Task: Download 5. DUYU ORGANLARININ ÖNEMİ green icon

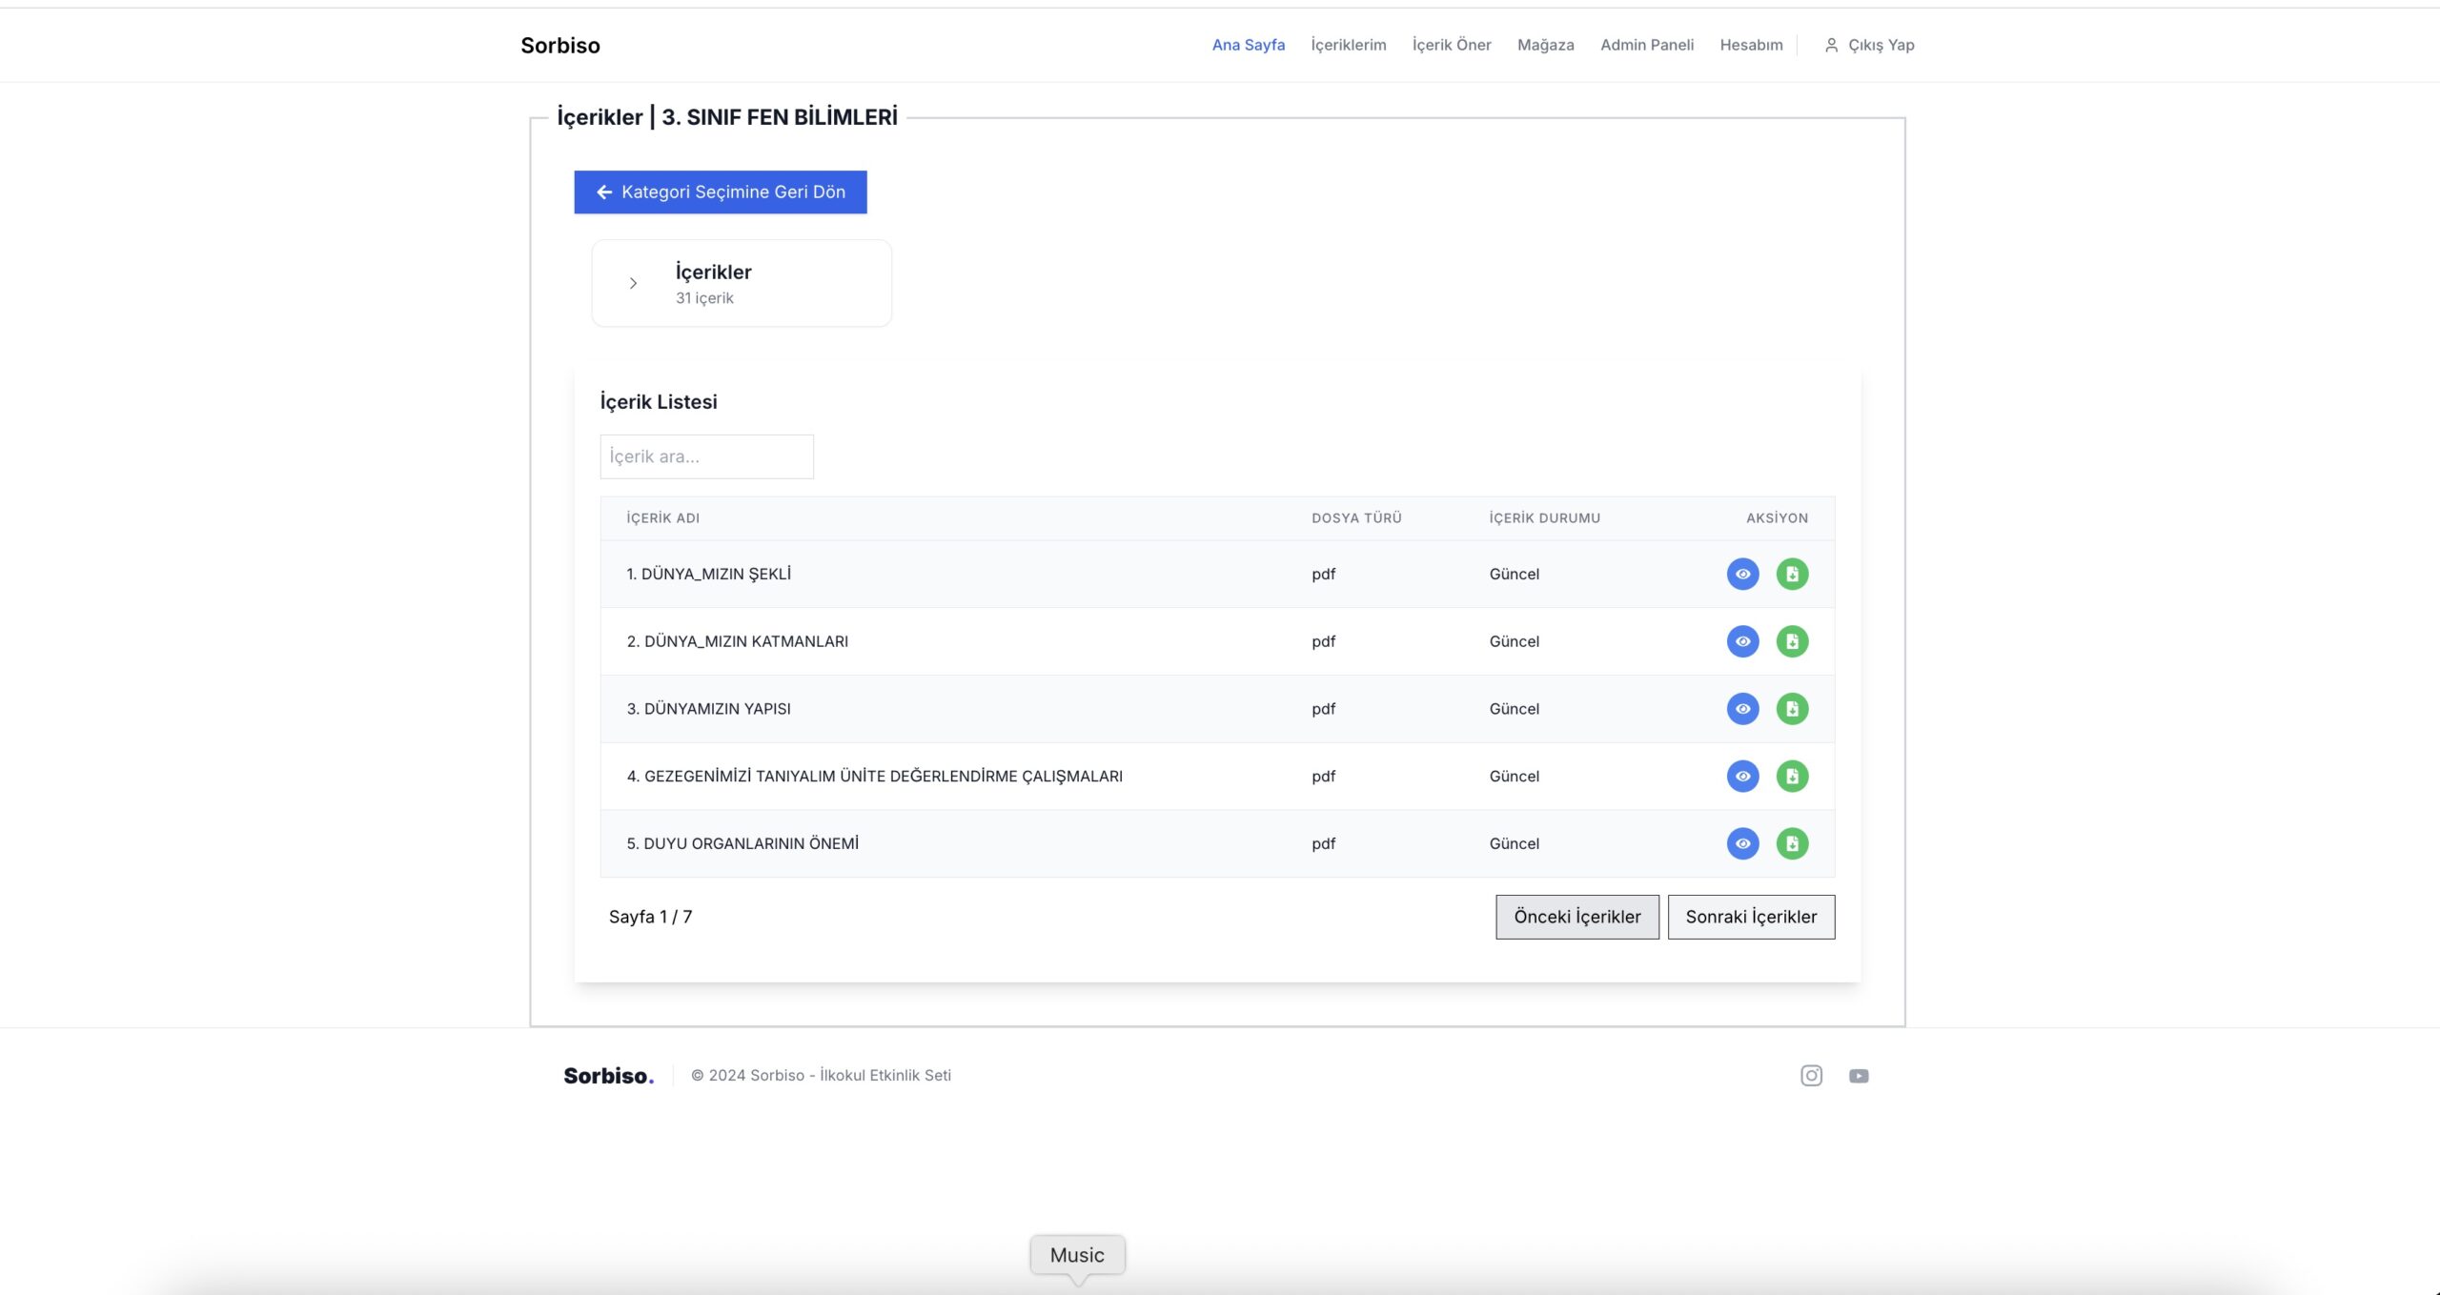Action: [1792, 843]
